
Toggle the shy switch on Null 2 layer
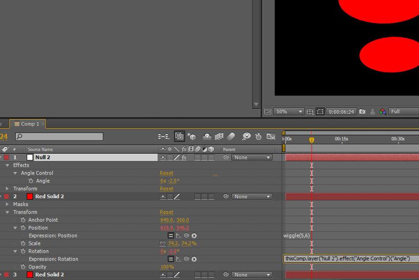pyautogui.click(x=163, y=157)
